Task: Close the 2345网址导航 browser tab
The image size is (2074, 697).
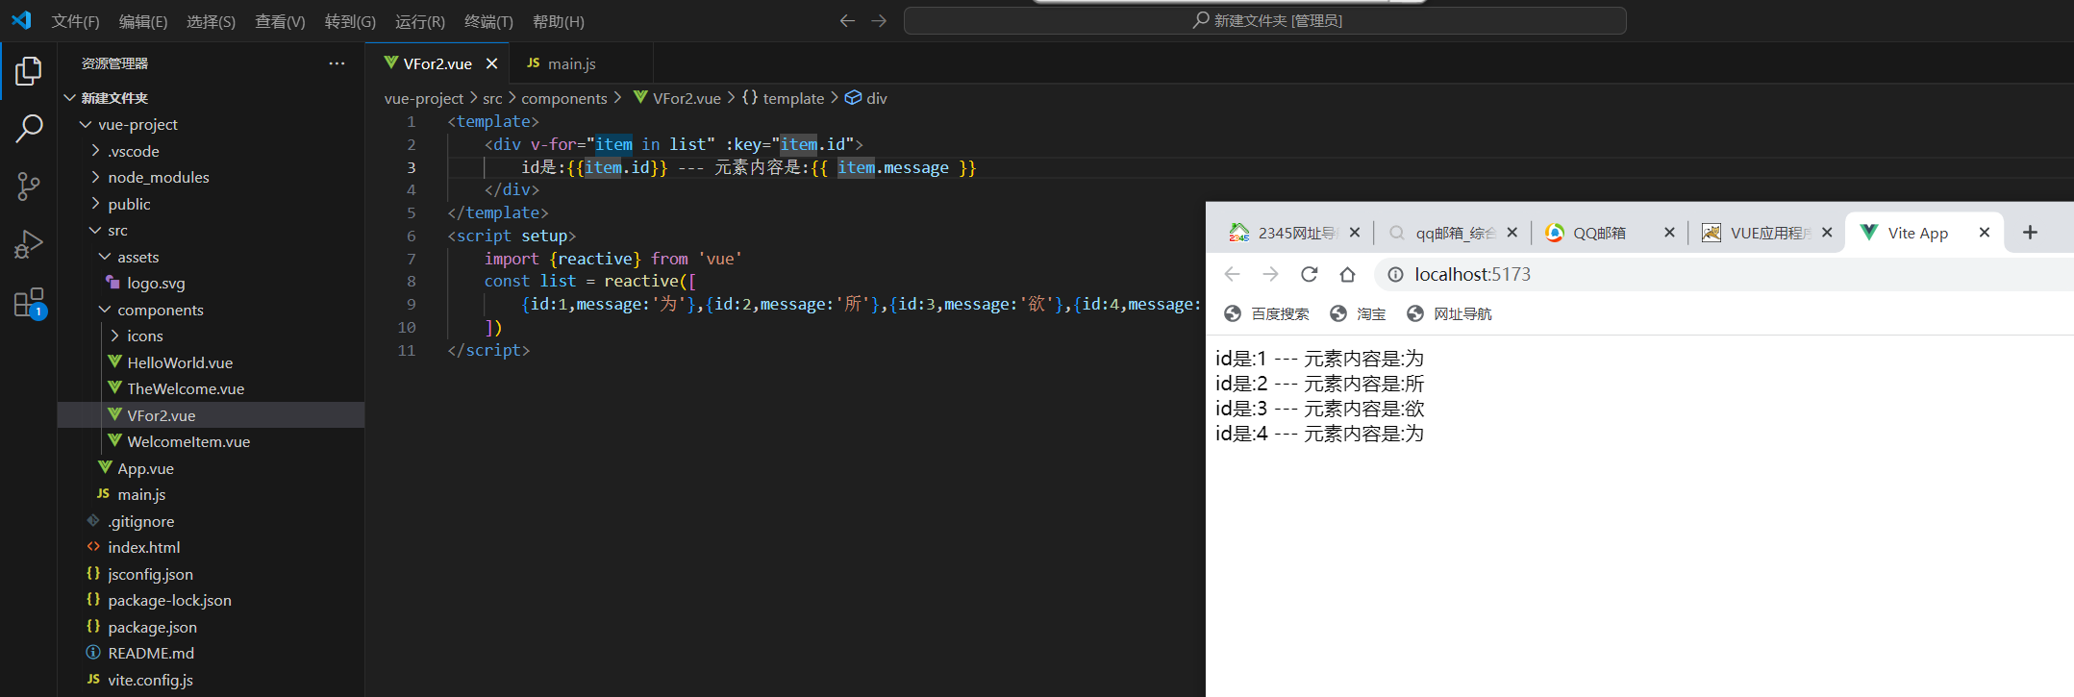Action: (1355, 233)
